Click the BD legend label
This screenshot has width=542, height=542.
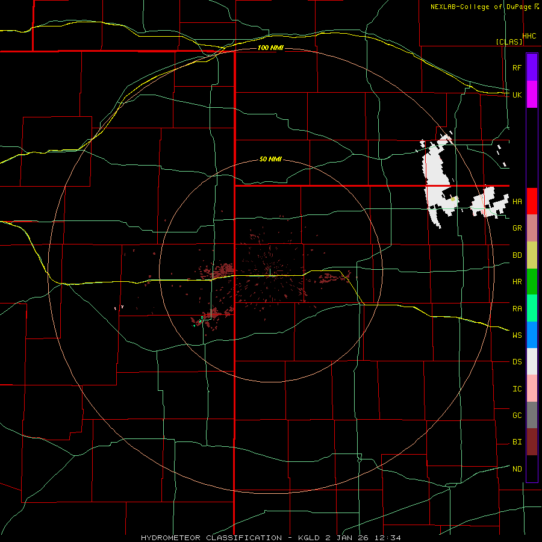pyautogui.click(x=517, y=255)
